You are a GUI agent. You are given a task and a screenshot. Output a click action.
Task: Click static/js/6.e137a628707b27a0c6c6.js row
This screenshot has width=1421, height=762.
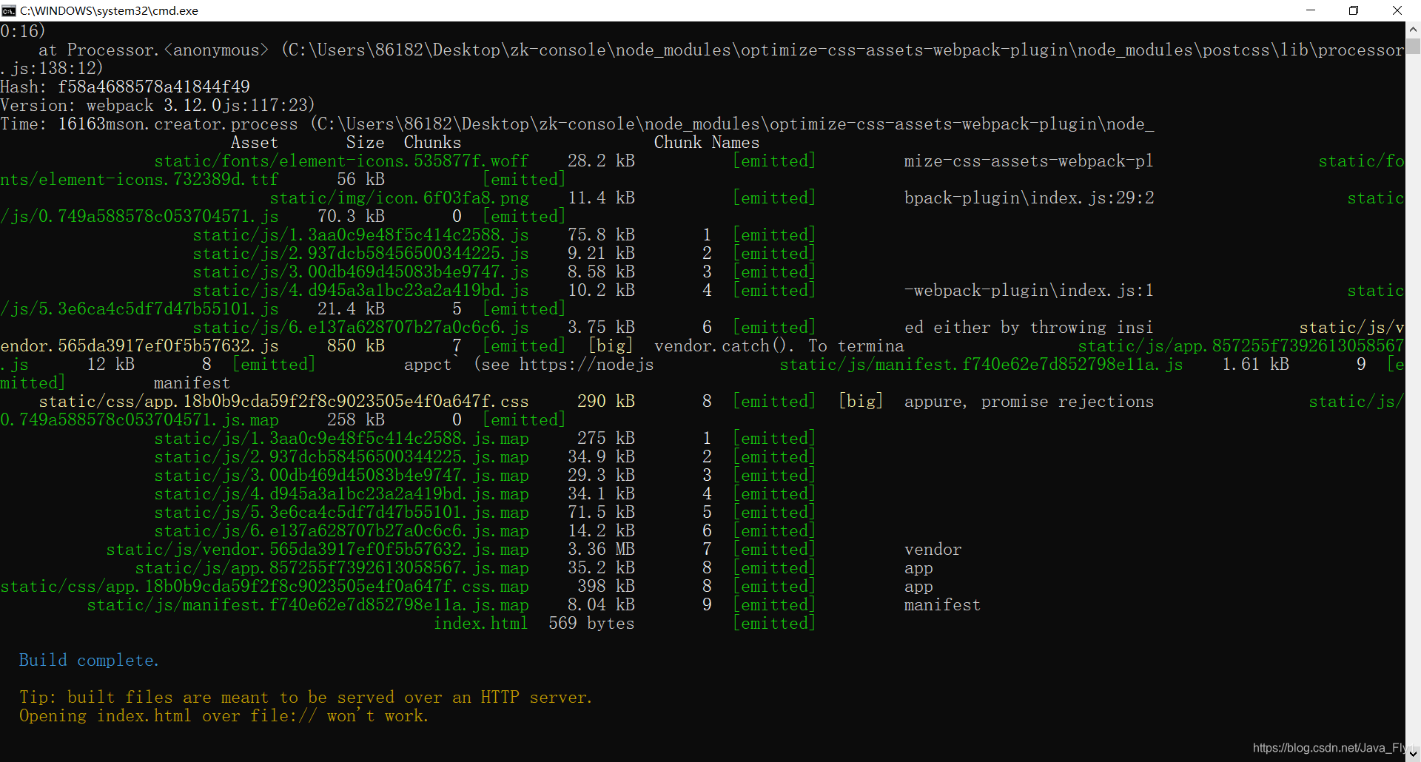click(x=503, y=327)
